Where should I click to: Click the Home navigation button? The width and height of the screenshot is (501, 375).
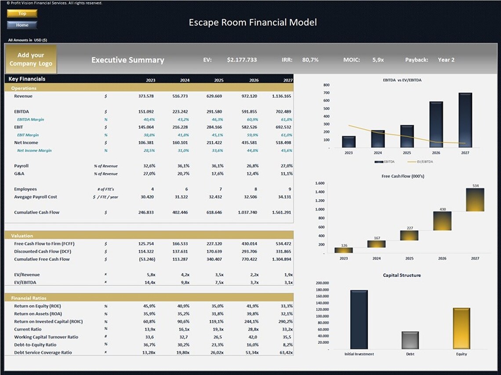[x=22, y=25]
